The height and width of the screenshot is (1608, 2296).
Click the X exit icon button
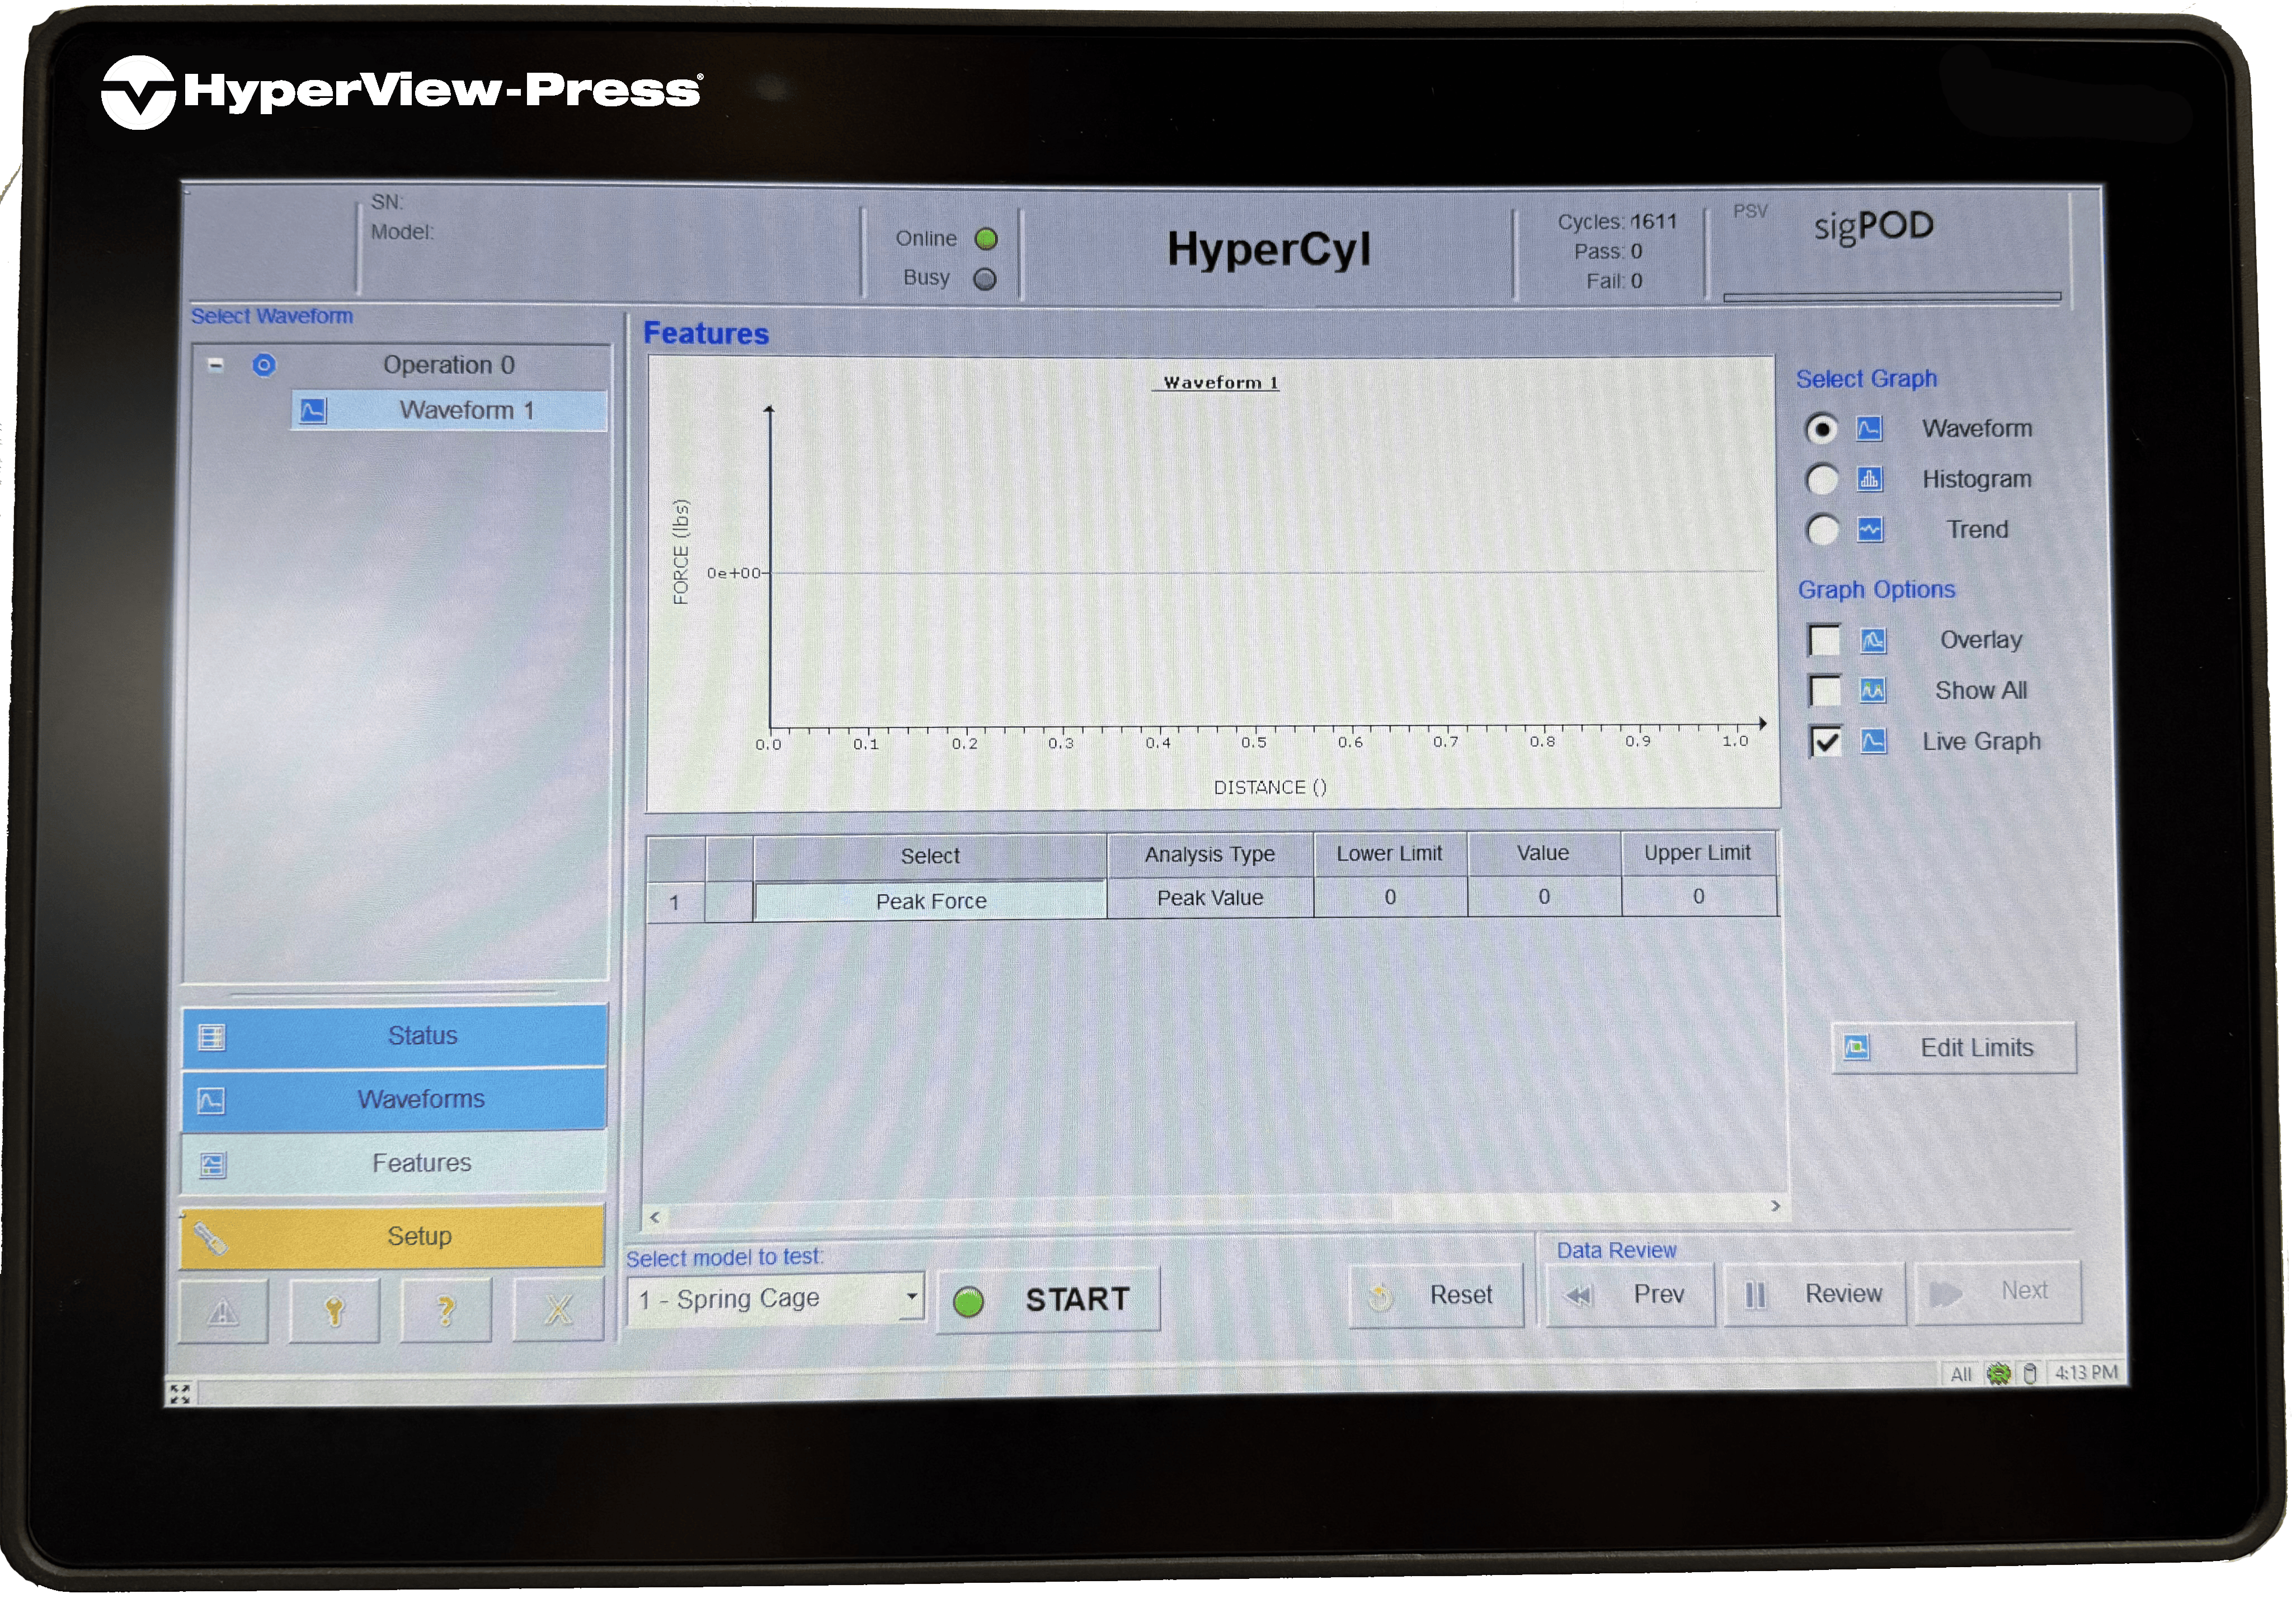pyautogui.click(x=558, y=1310)
